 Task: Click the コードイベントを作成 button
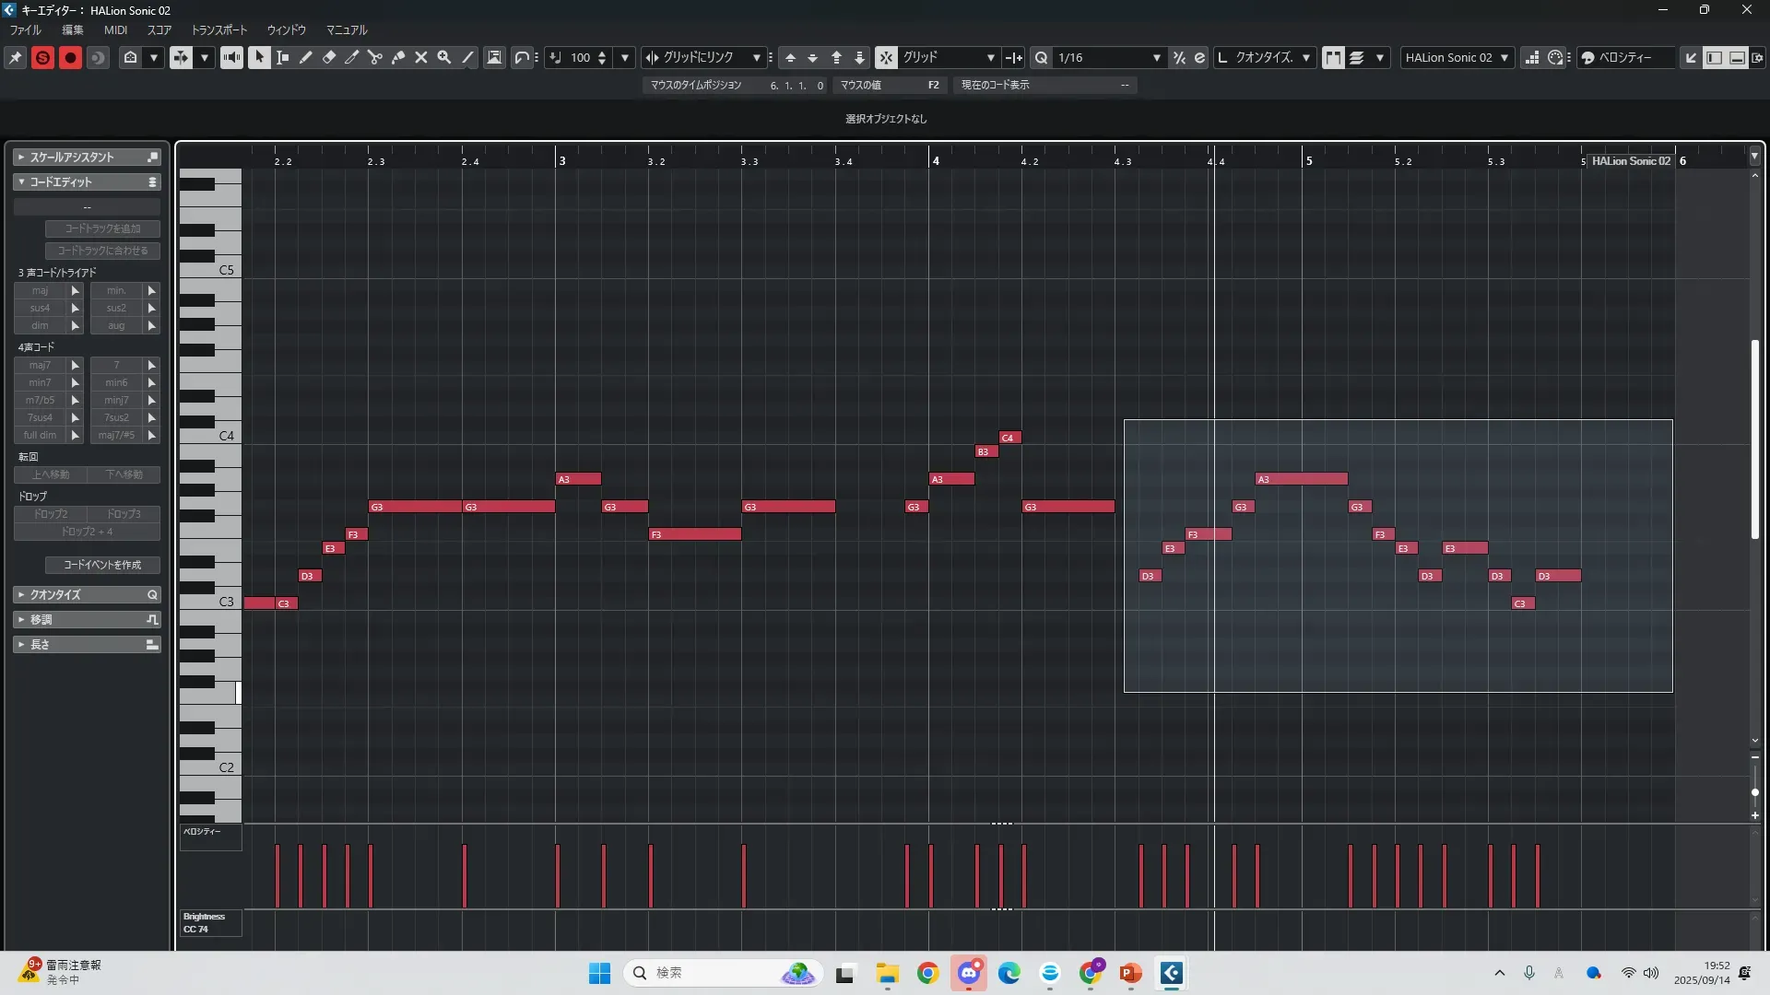click(x=102, y=565)
